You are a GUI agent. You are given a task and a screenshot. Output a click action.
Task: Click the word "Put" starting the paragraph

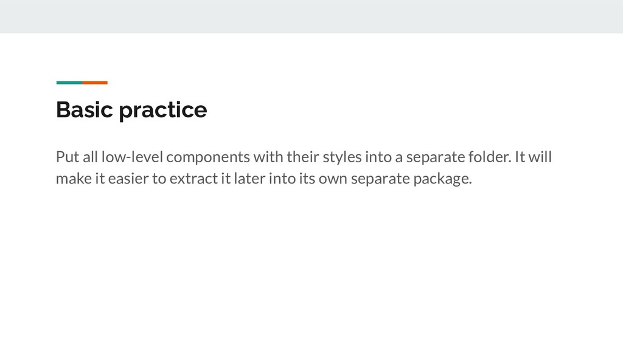(x=67, y=157)
